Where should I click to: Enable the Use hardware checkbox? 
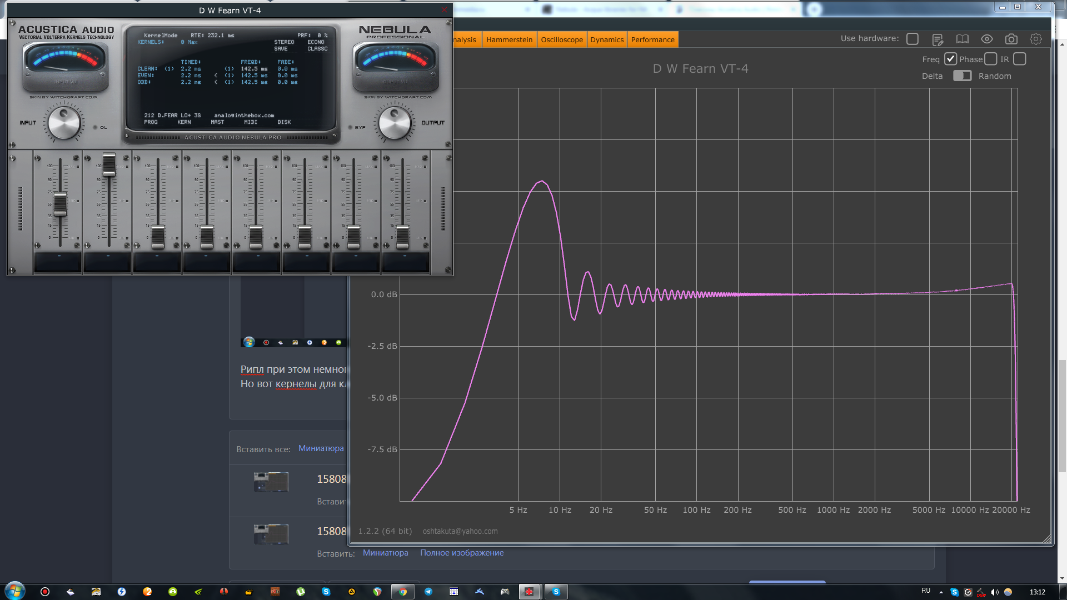912,39
